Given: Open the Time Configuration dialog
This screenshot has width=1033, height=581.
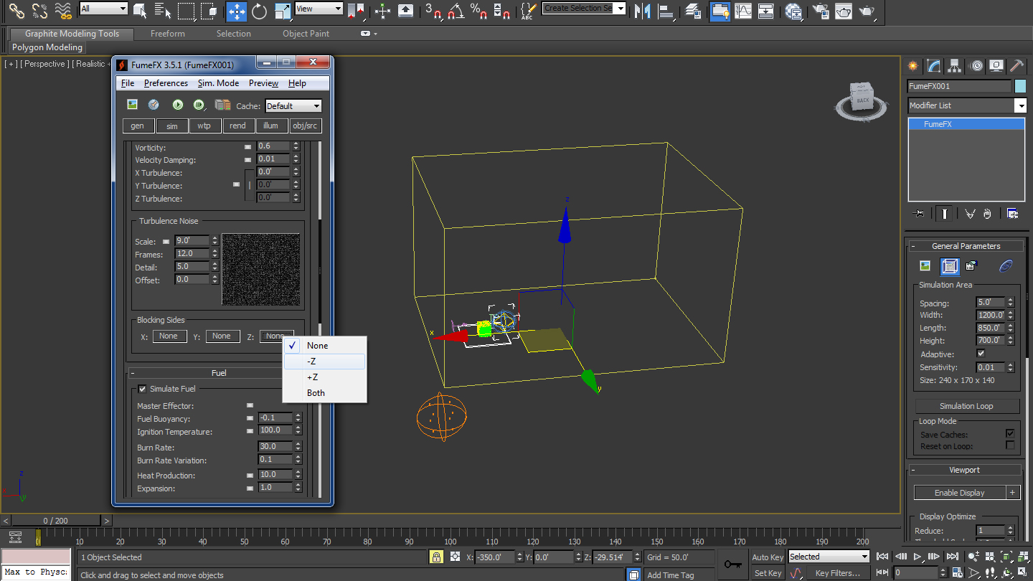Looking at the screenshot, I should pos(958,572).
